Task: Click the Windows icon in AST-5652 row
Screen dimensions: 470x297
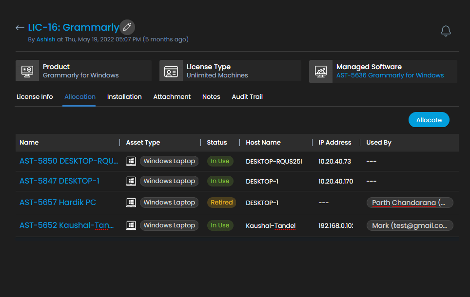Action: pyautogui.click(x=131, y=225)
